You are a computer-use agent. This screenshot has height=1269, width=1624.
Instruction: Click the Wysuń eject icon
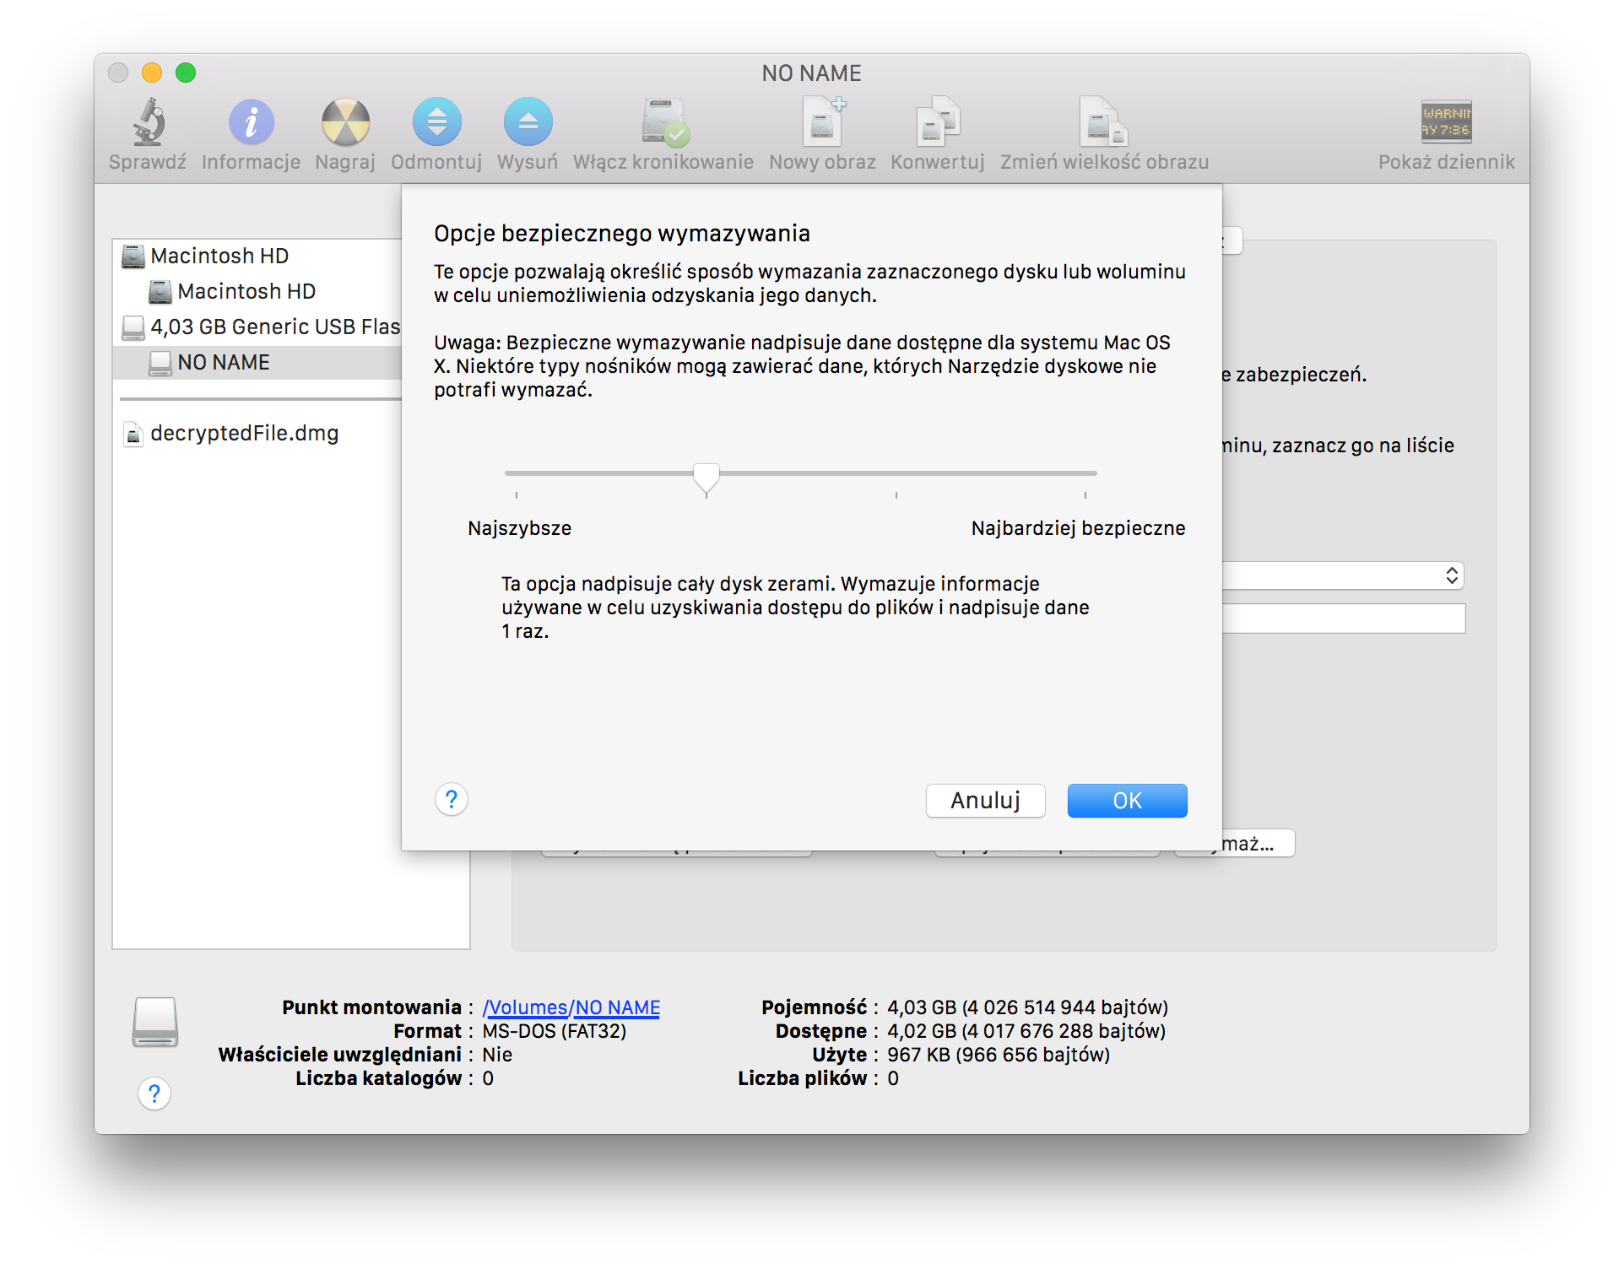pos(528,123)
